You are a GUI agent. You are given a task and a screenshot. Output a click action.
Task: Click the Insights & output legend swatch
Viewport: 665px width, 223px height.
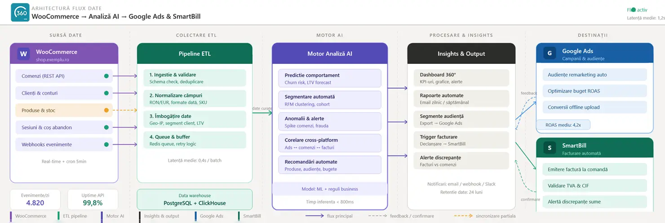[x=140, y=216]
